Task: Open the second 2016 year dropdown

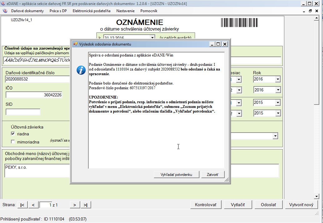Action: tap(277, 90)
